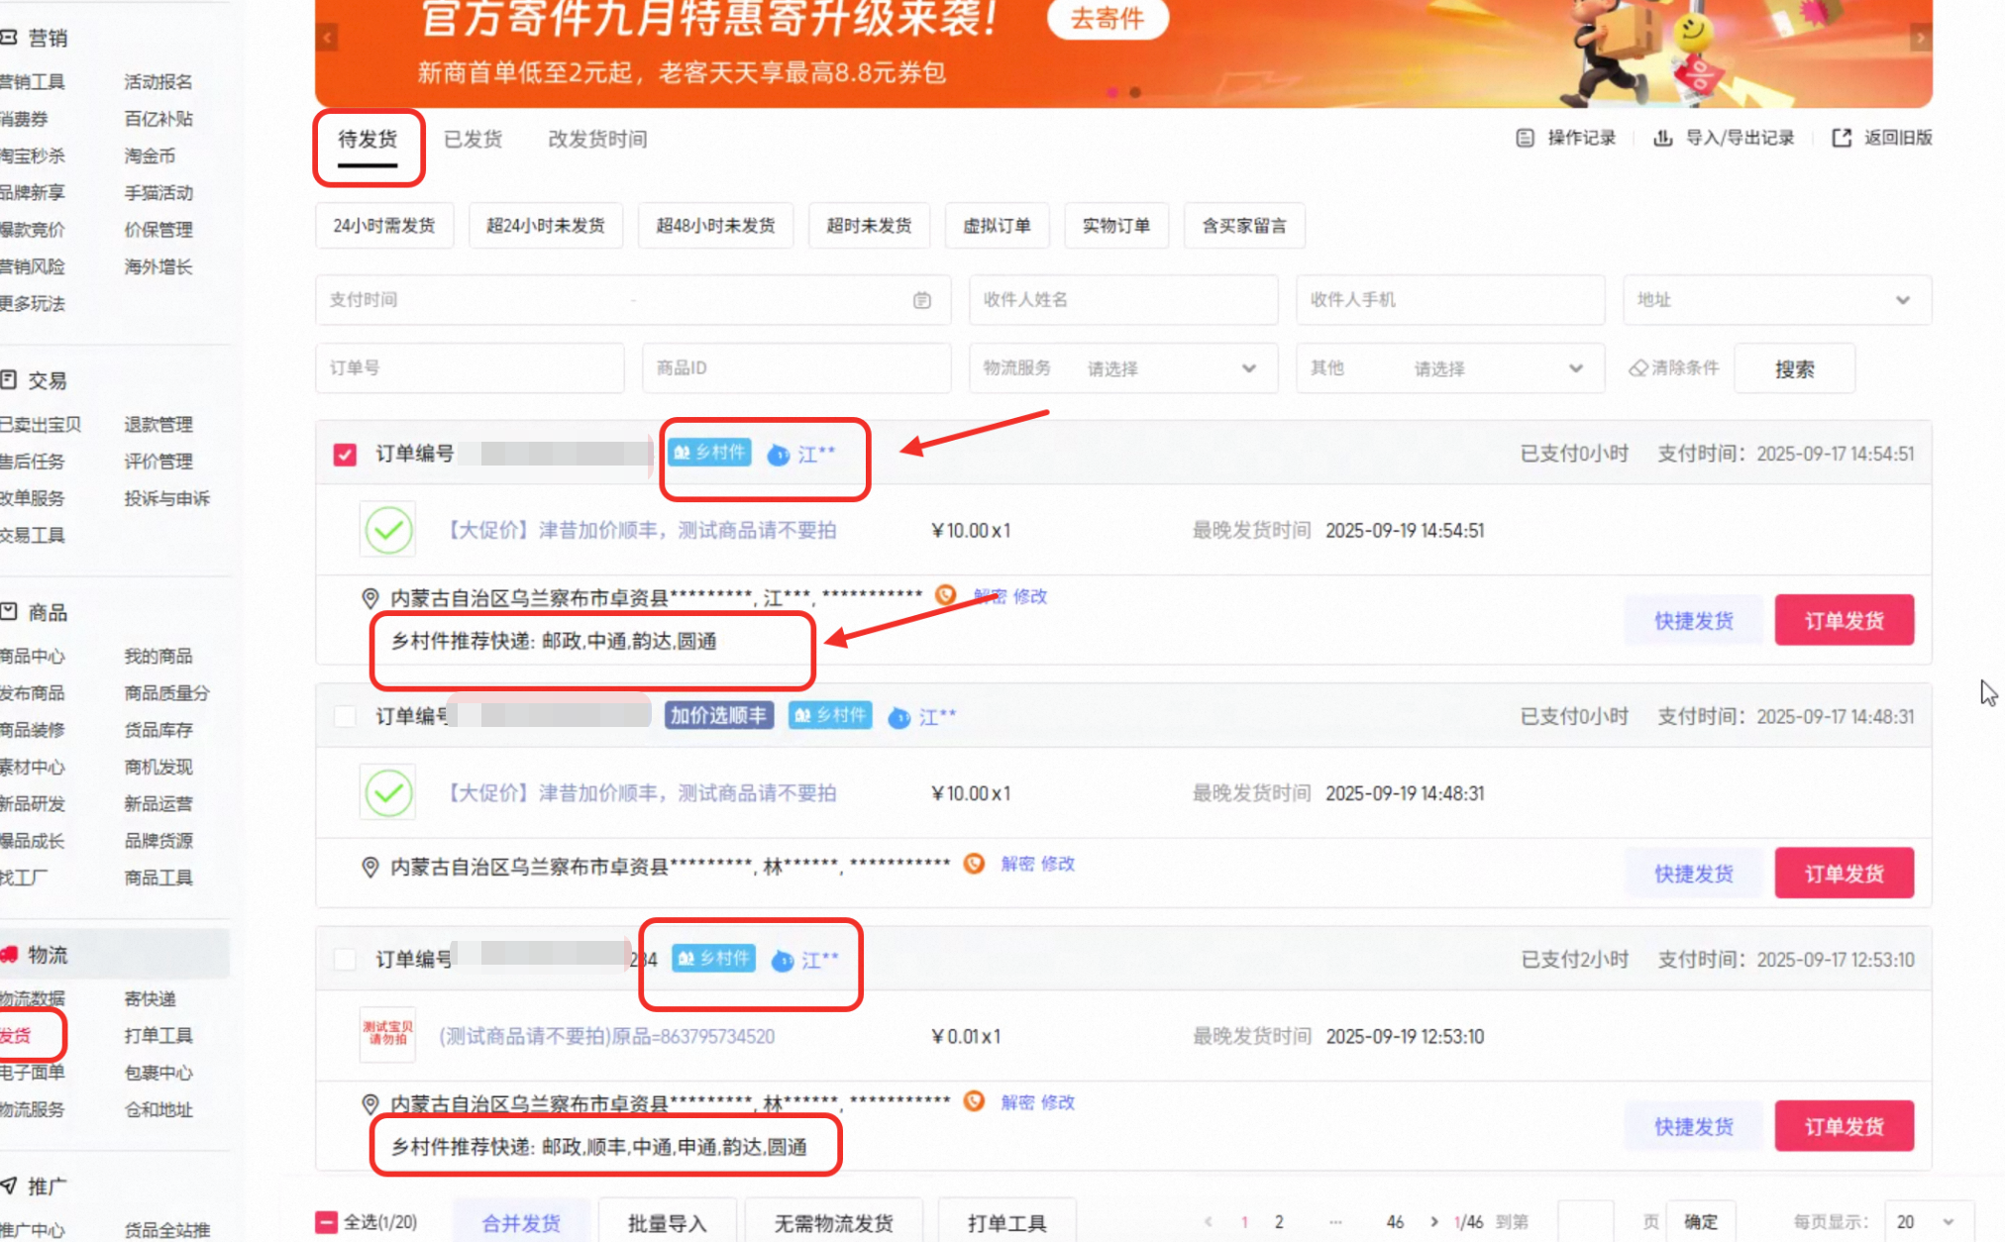The image size is (2005, 1242).
Task: Click 乡村件 tag on second order
Action: coord(830,715)
